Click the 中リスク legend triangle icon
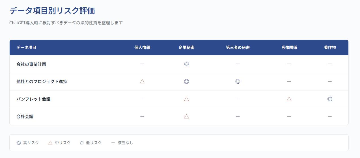Screen dimensions: 360x158 (x=50, y=143)
